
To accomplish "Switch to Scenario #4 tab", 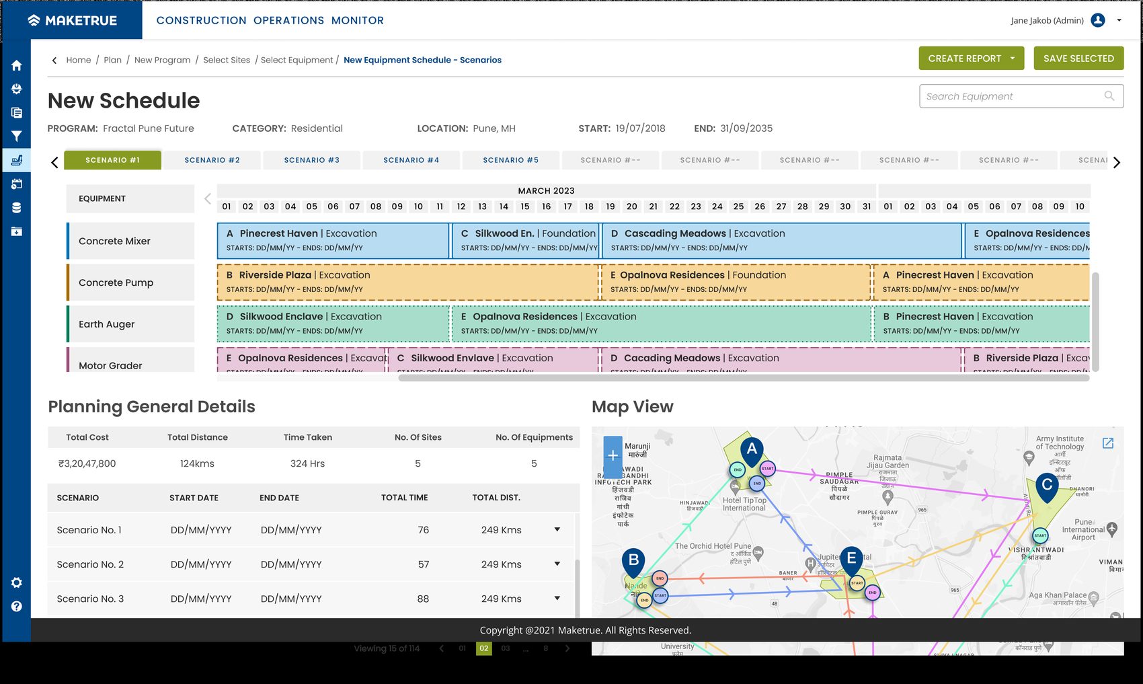I will 411,160.
